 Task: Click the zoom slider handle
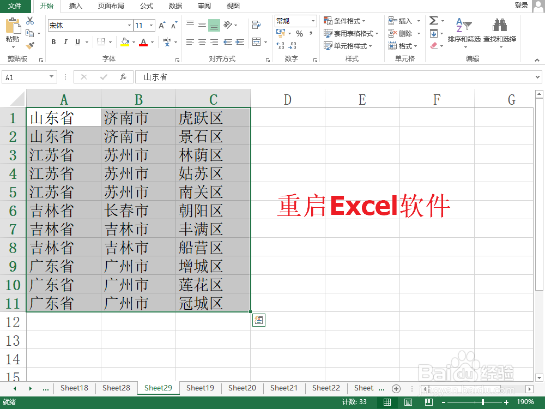[x=483, y=402]
